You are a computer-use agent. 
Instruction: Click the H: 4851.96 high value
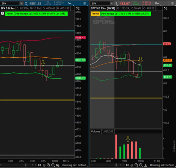(63, 8)
